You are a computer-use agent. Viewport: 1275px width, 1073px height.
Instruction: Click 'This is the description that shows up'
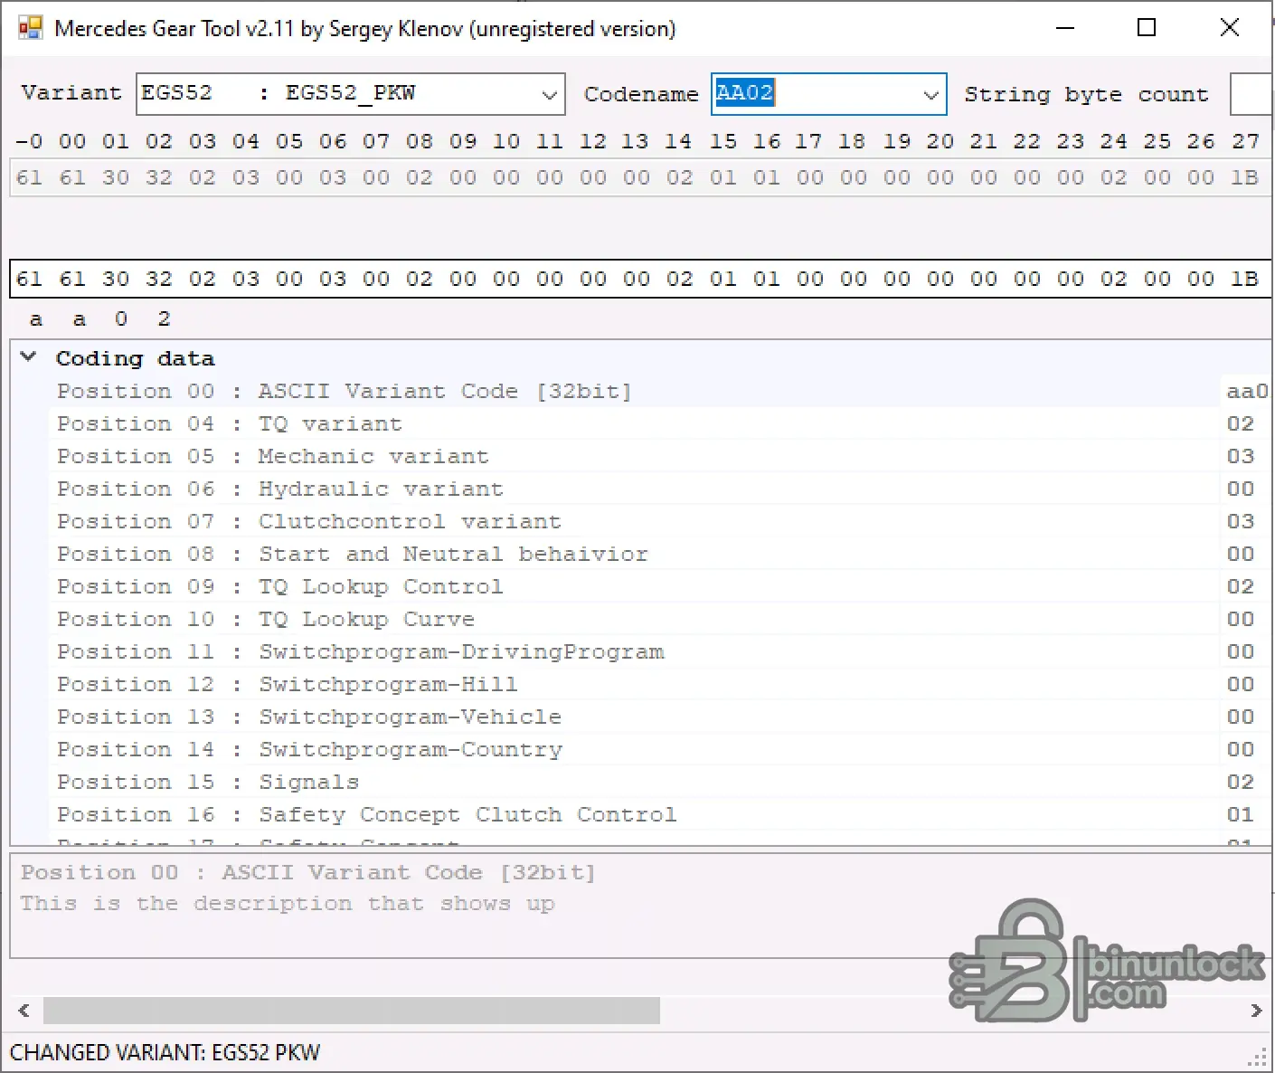(288, 903)
